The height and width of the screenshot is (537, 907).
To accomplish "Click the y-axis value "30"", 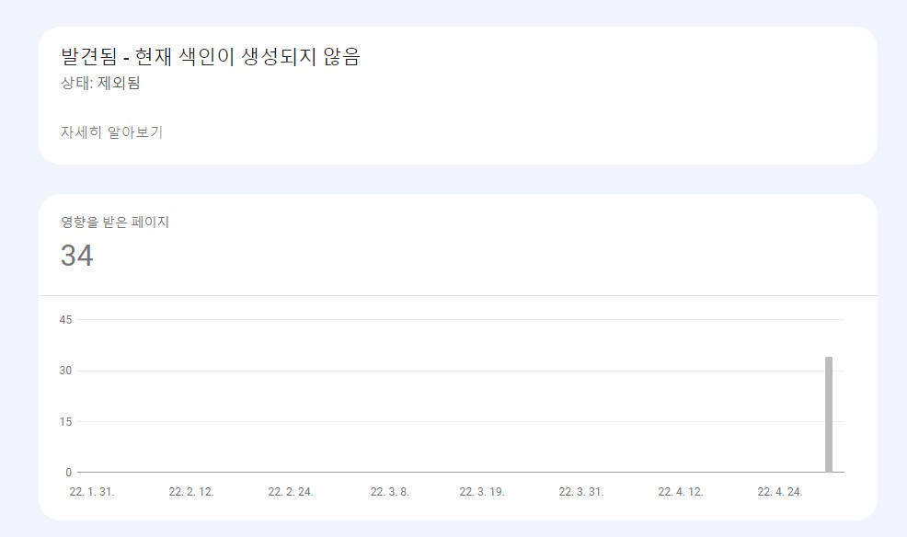I will [x=64, y=370].
